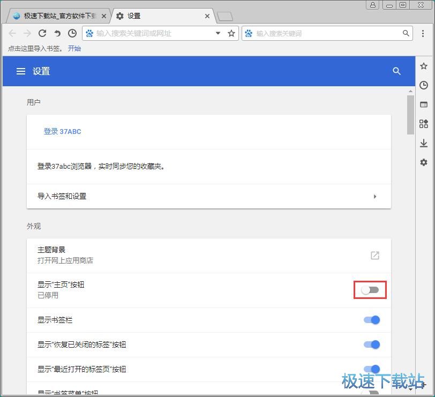
Task: Open the web store via theme background icon
Action: coord(374,256)
